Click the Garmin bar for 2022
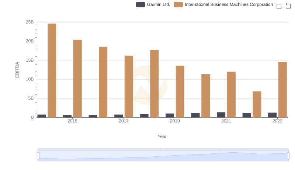The width and height of the screenshot is (295, 170). (247, 115)
